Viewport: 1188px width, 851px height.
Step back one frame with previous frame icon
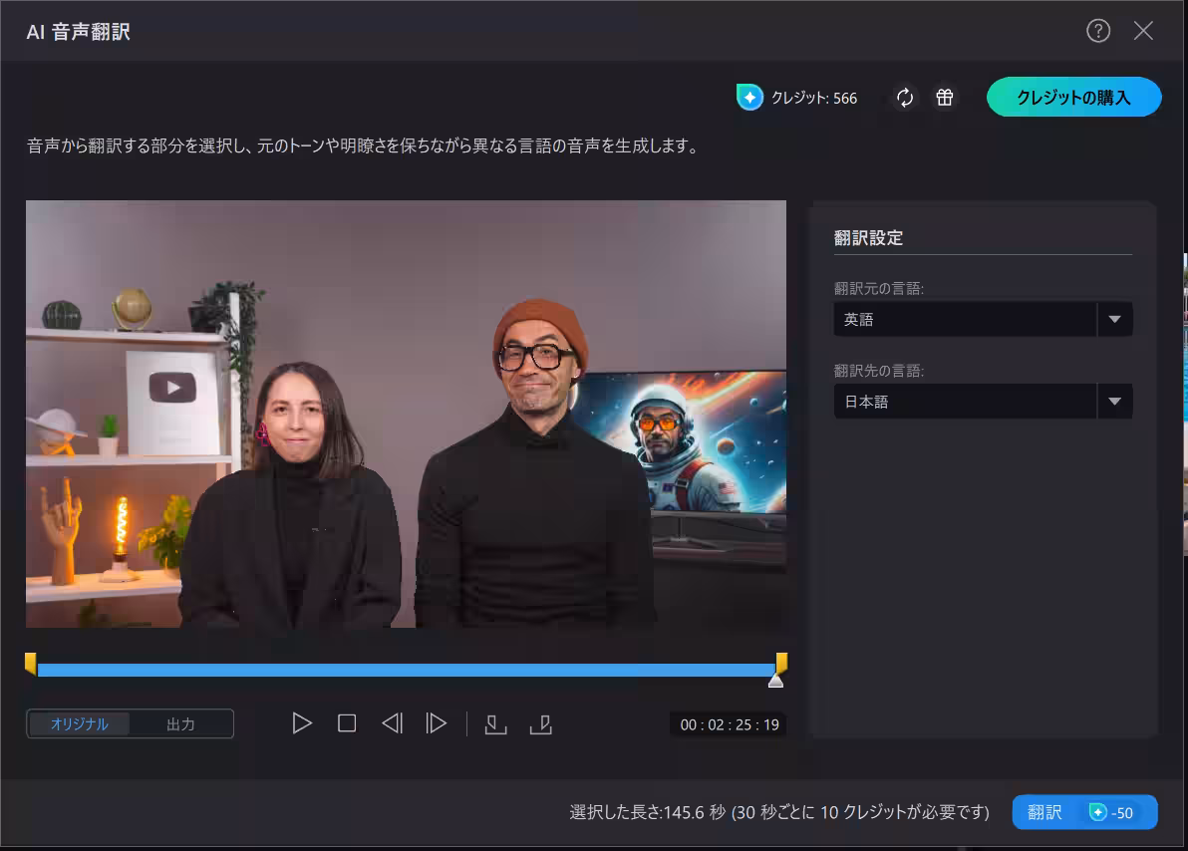392,723
